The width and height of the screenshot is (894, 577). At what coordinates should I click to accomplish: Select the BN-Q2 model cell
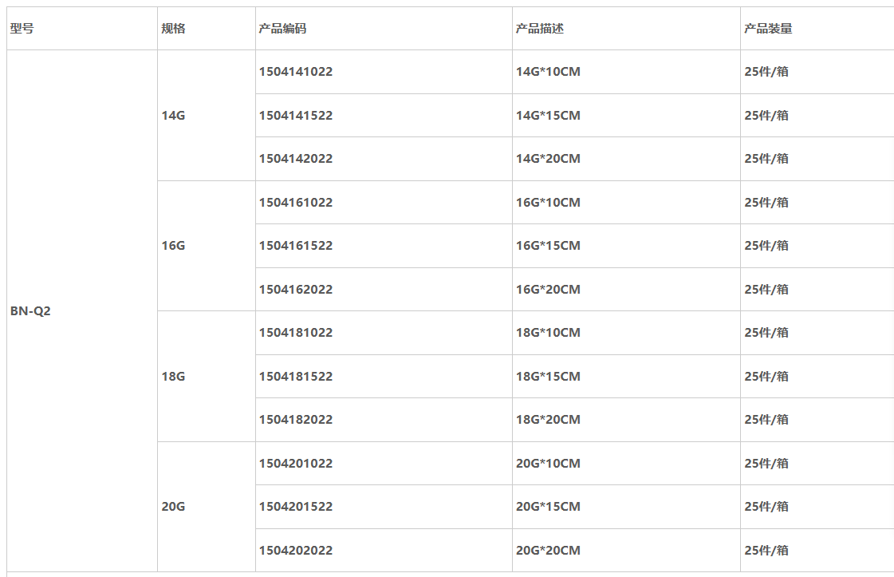coord(30,311)
